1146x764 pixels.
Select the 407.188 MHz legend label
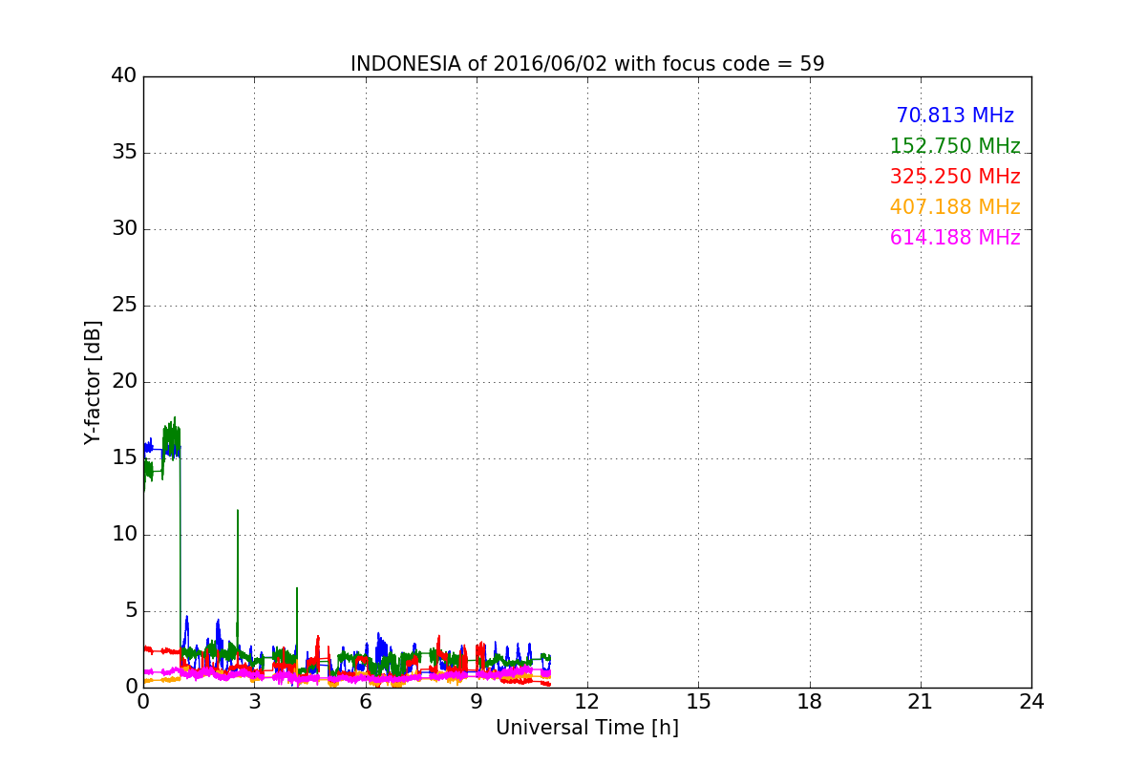[955, 207]
